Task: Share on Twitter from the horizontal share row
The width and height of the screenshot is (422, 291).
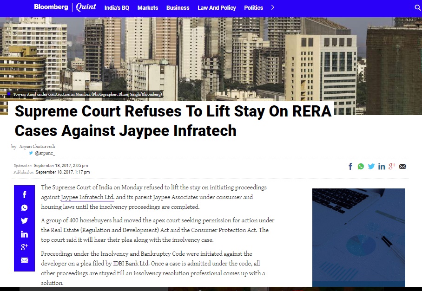Action: tap(371, 166)
